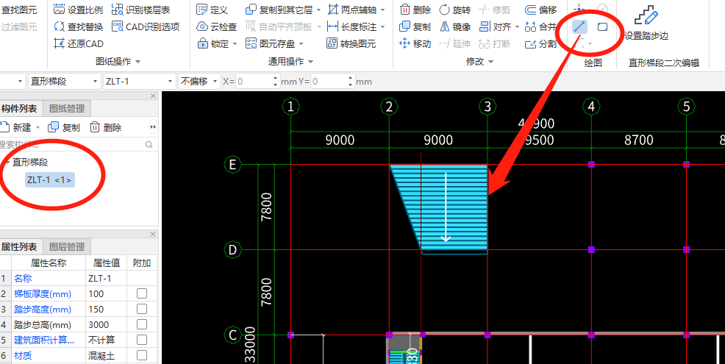Collapse the 直形梯段 tree node

click(x=7, y=163)
